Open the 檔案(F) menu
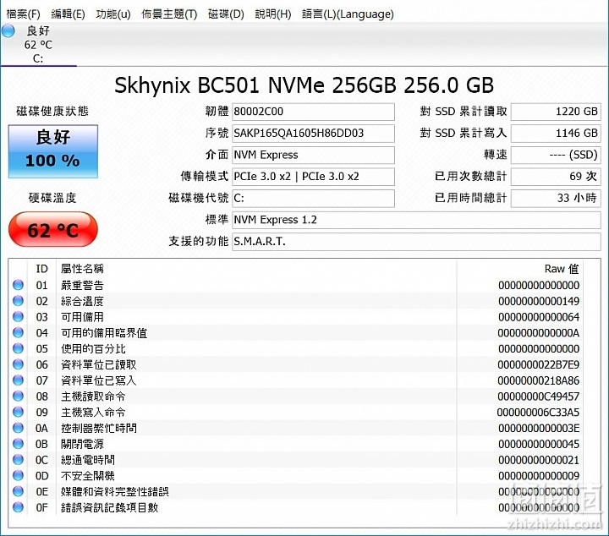The image size is (609, 536). [x=24, y=14]
